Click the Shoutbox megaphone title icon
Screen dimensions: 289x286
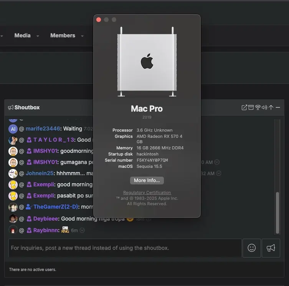pos(10,107)
